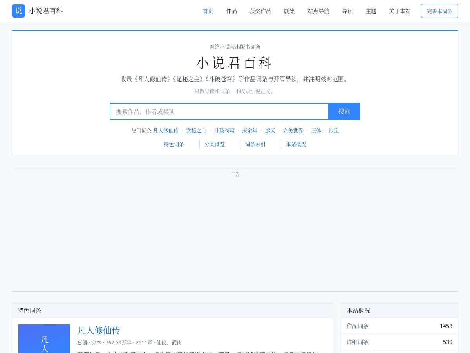
Task: Open hot entry 三体
Action: tap(316, 131)
